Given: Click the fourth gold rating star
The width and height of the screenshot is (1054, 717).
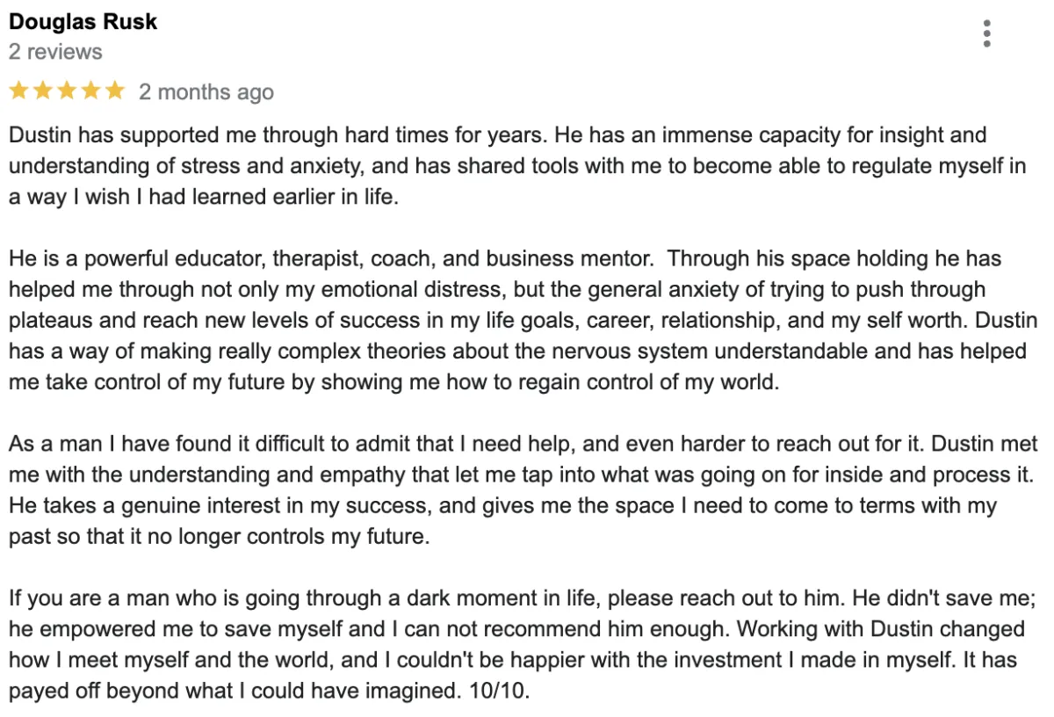Looking at the screenshot, I should tap(91, 91).
